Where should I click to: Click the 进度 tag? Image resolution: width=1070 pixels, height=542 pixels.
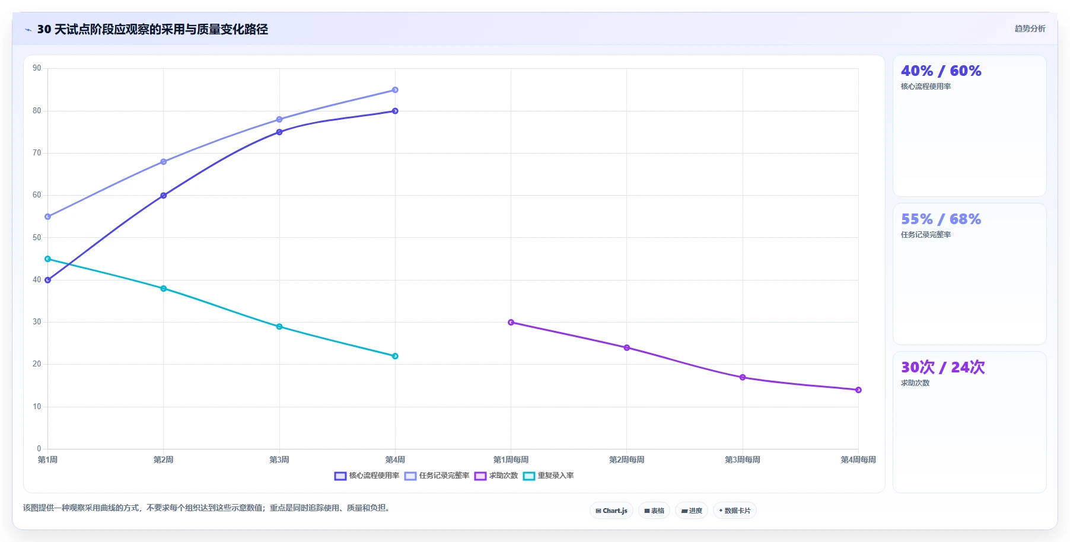(x=692, y=511)
